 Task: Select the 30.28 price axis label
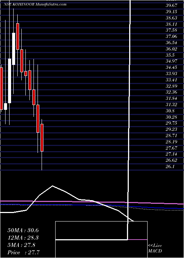(x=171, y=117)
